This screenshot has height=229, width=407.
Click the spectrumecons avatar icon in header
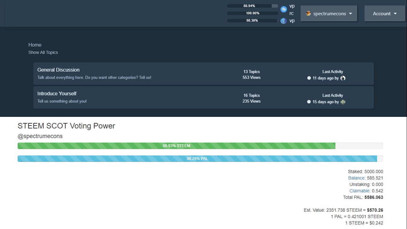click(x=308, y=13)
